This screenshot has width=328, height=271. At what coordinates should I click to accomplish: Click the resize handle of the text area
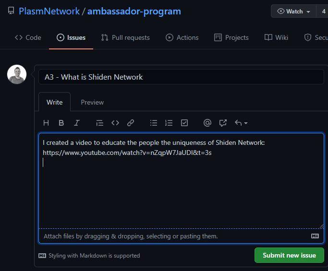pos(321,226)
